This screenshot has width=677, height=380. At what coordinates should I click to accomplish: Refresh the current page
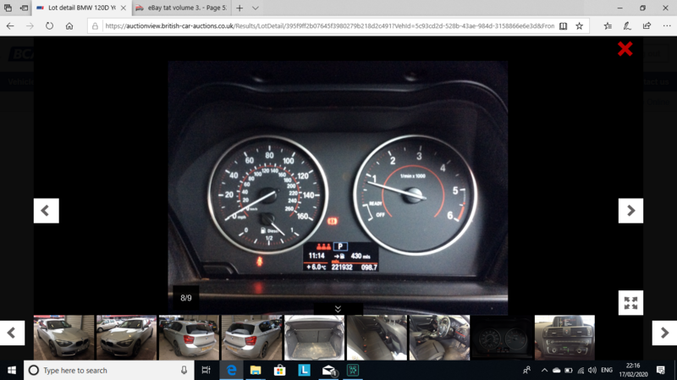point(50,26)
